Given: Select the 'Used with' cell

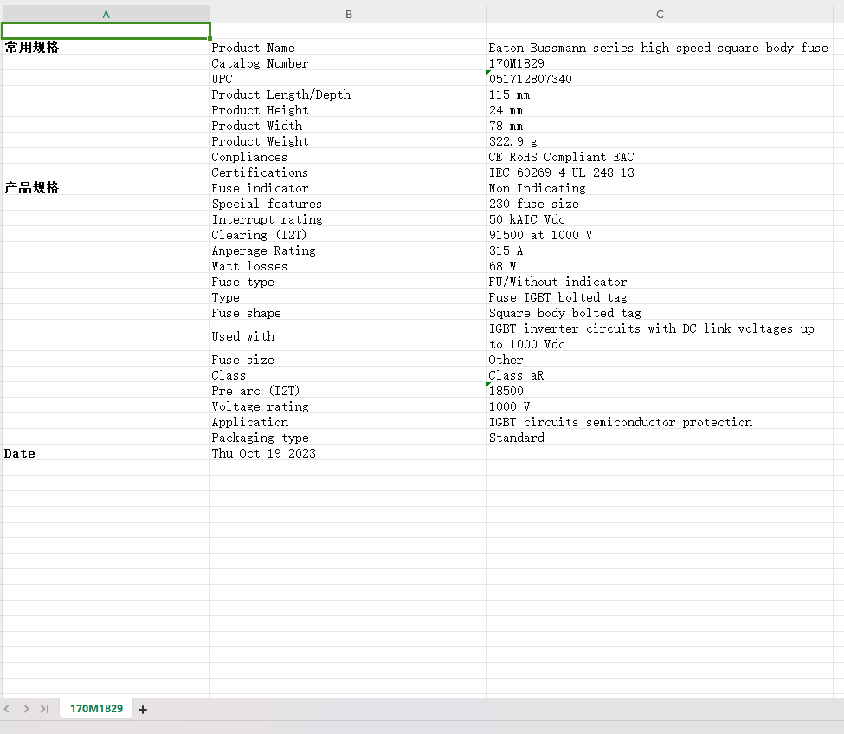Looking at the screenshot, I should pos(348,336).
